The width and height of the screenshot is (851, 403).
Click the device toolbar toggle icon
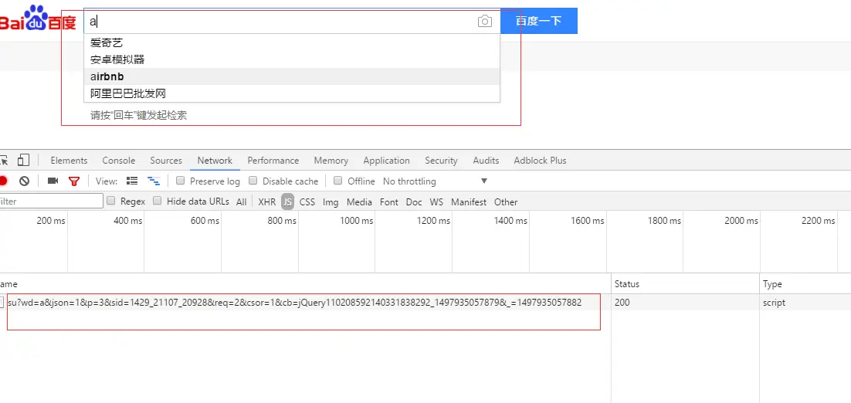tap(23, 160)
